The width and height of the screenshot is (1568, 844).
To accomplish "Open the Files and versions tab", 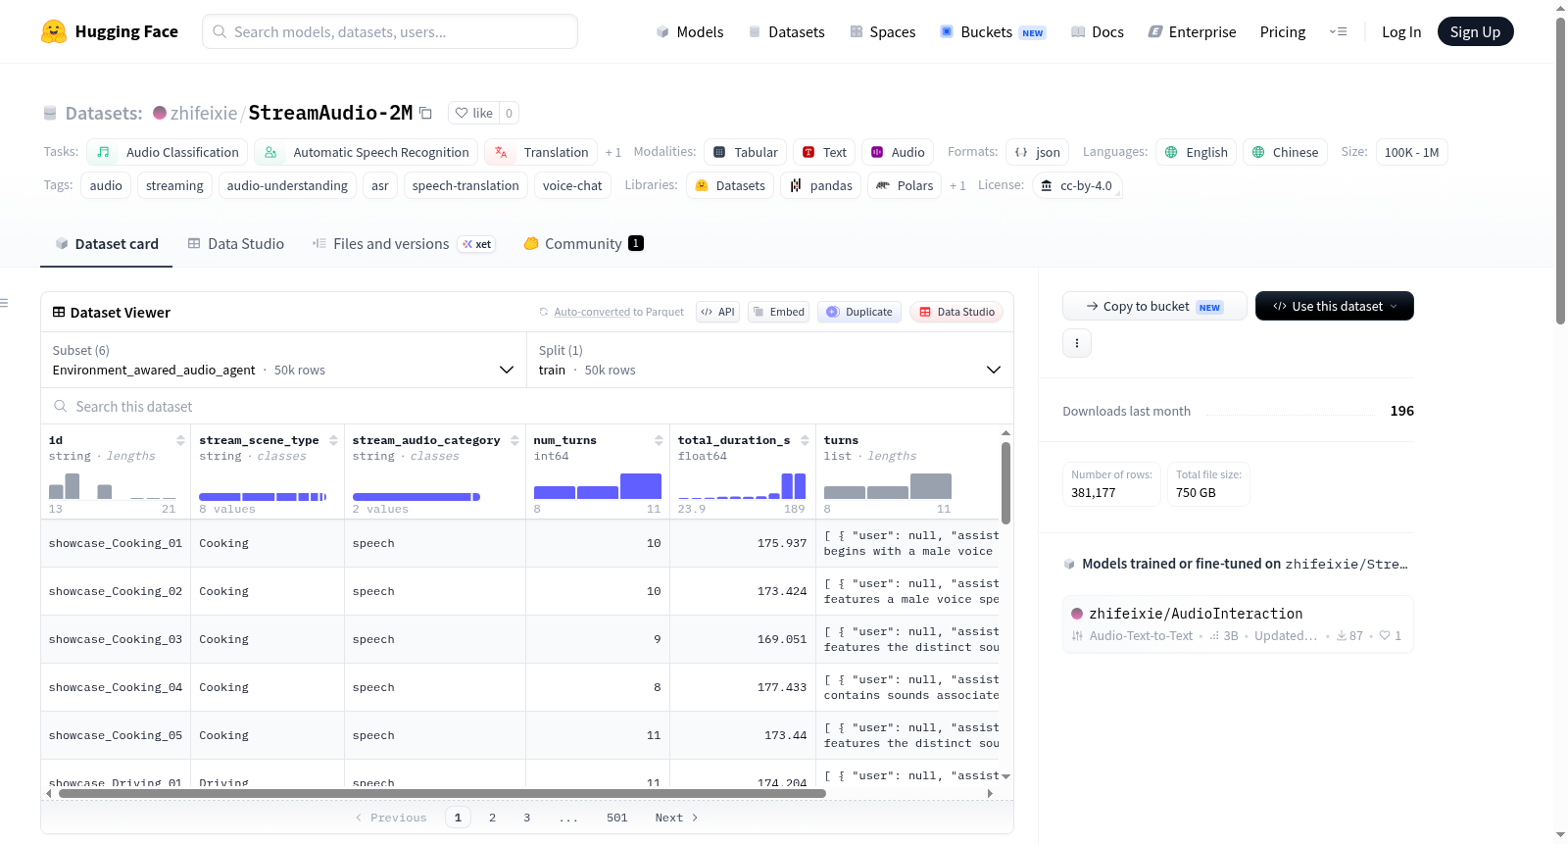I will coord(403,244).
